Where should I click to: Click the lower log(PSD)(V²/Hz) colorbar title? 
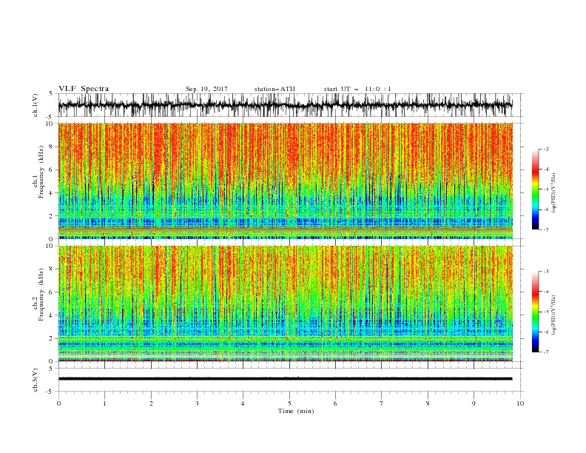[x=554, y=315]
